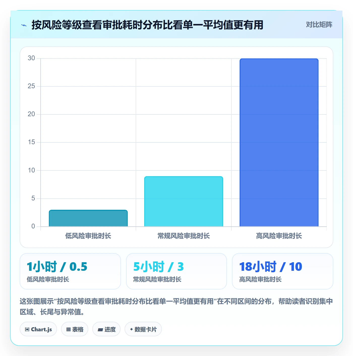Click y-axis tick value 15
The height and width of the screenshot is (356, 353).
(31, 142)
